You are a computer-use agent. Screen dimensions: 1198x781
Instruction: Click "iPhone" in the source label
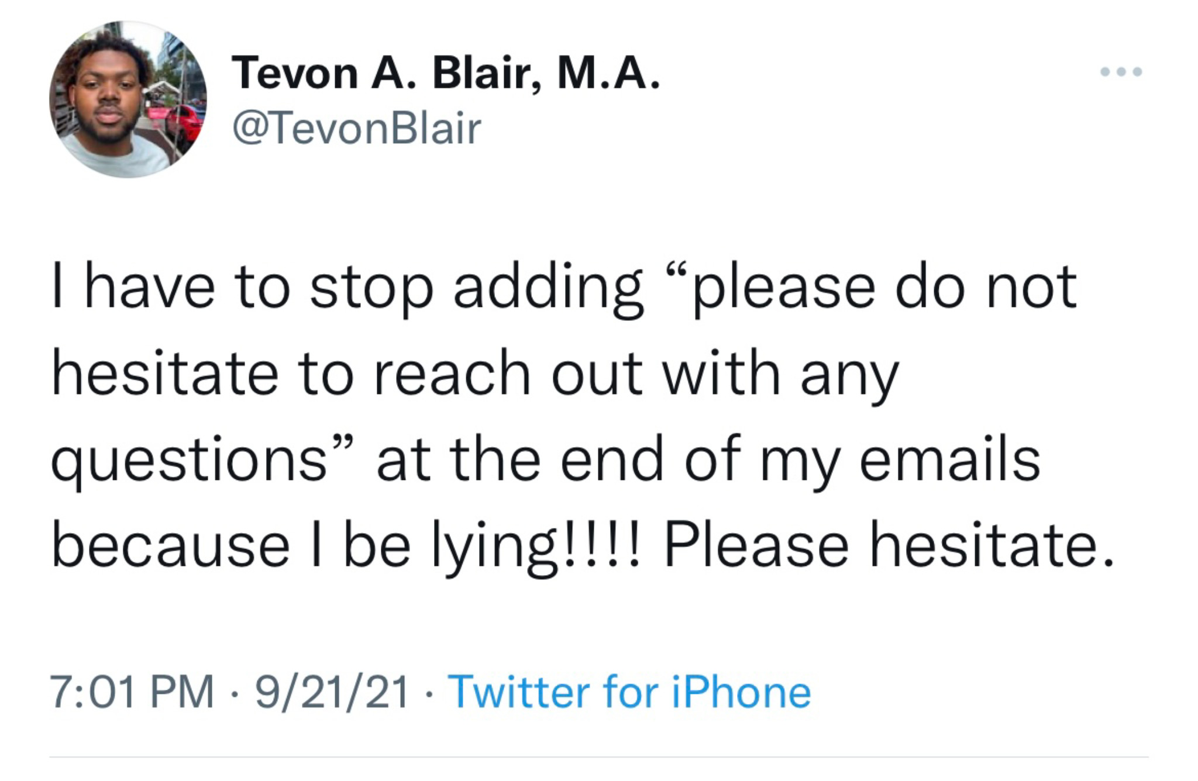click(741, 693)
